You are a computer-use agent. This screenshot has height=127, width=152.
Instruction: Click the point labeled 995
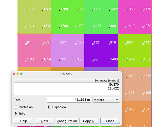pos(93,61)
